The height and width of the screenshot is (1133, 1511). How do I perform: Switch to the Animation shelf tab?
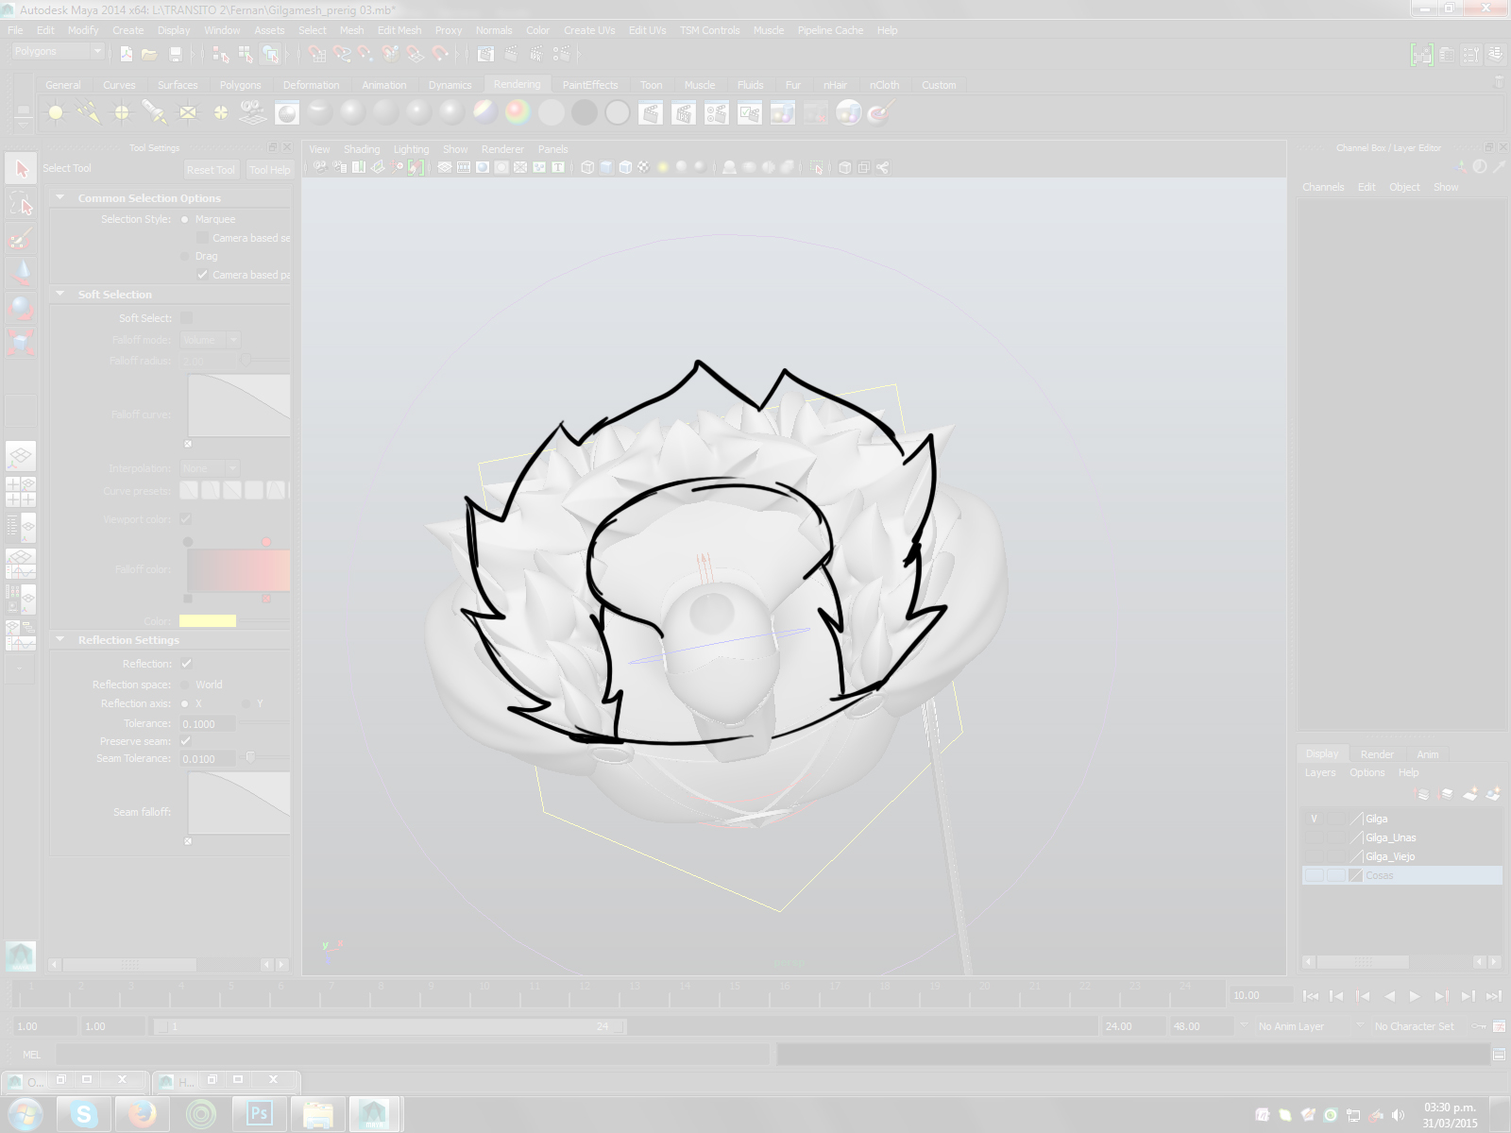[383, 85]
